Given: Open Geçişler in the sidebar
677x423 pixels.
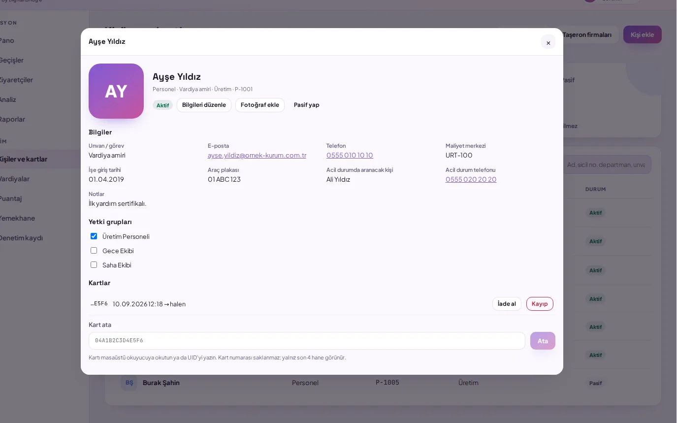Looking at the screenshot, I should click(12, 60).
